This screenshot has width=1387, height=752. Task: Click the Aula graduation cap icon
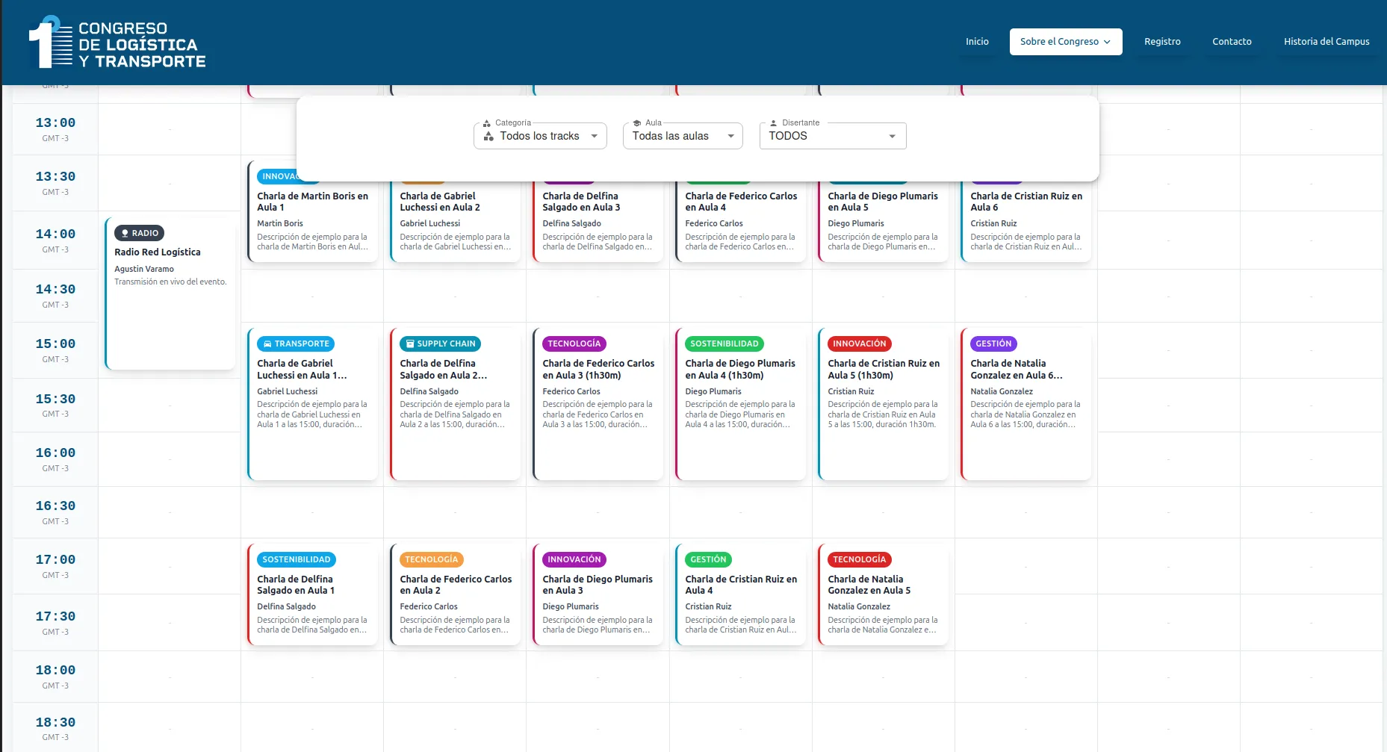637,123
